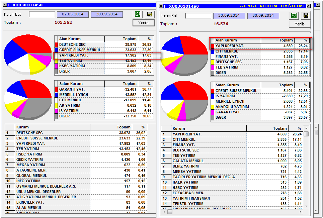Click the down arrow of right list scrollbar
The width and height of the screenshot is (323, 218).
point(306,206)
